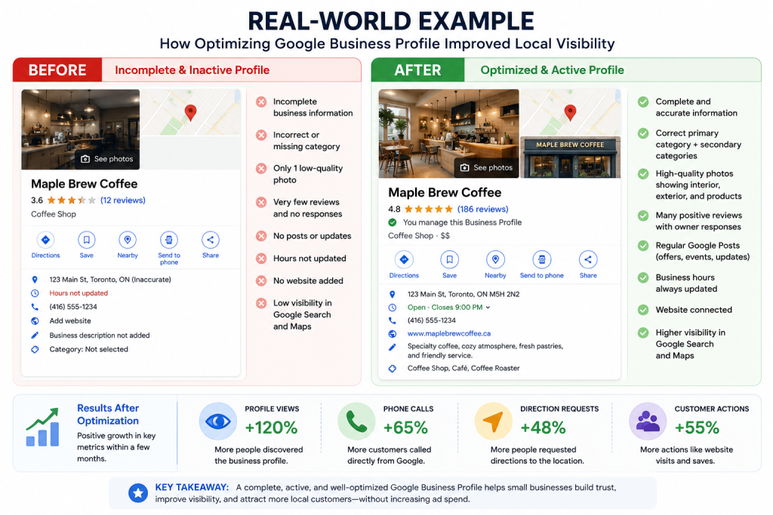The width and height of the screenshot is (773, 515).
Task: Click the '+65%' phone calls figure
Action: (405, 428)
